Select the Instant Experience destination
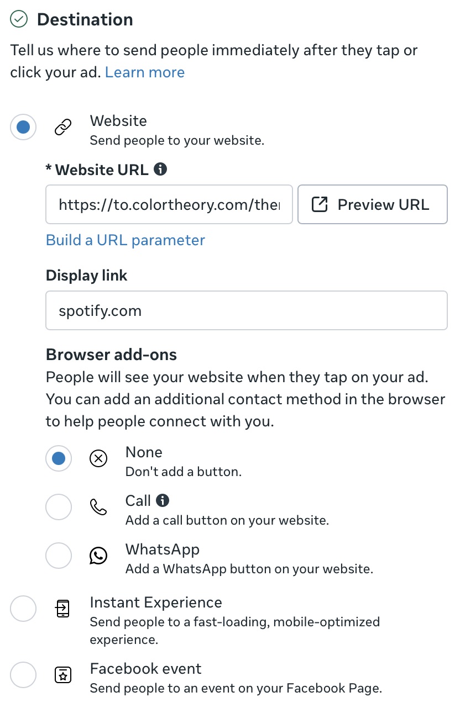This screenshot has height=708, width=460. [23, 609]
